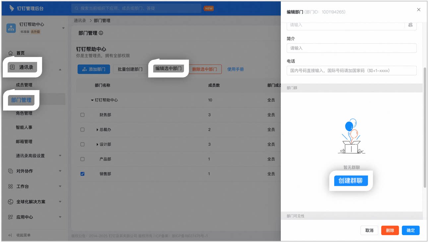Collapse the 钉钉帮助中心 root department
Viewport: 429px width, 243px height.
(92, 100)
